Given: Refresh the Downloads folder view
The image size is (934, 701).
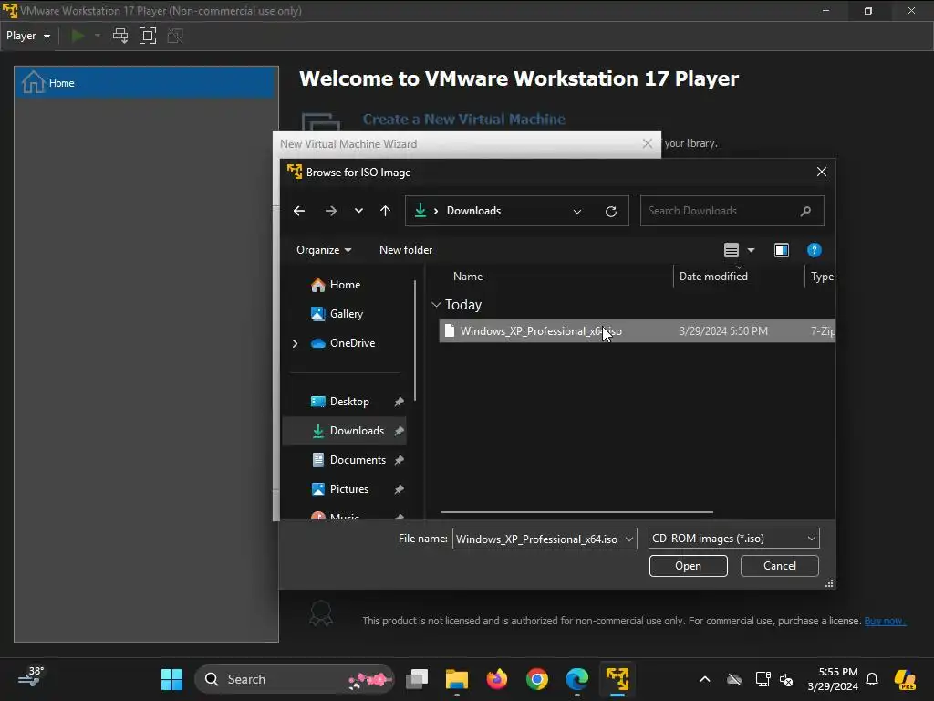Looking at the screenshot, I should [610, 212].
